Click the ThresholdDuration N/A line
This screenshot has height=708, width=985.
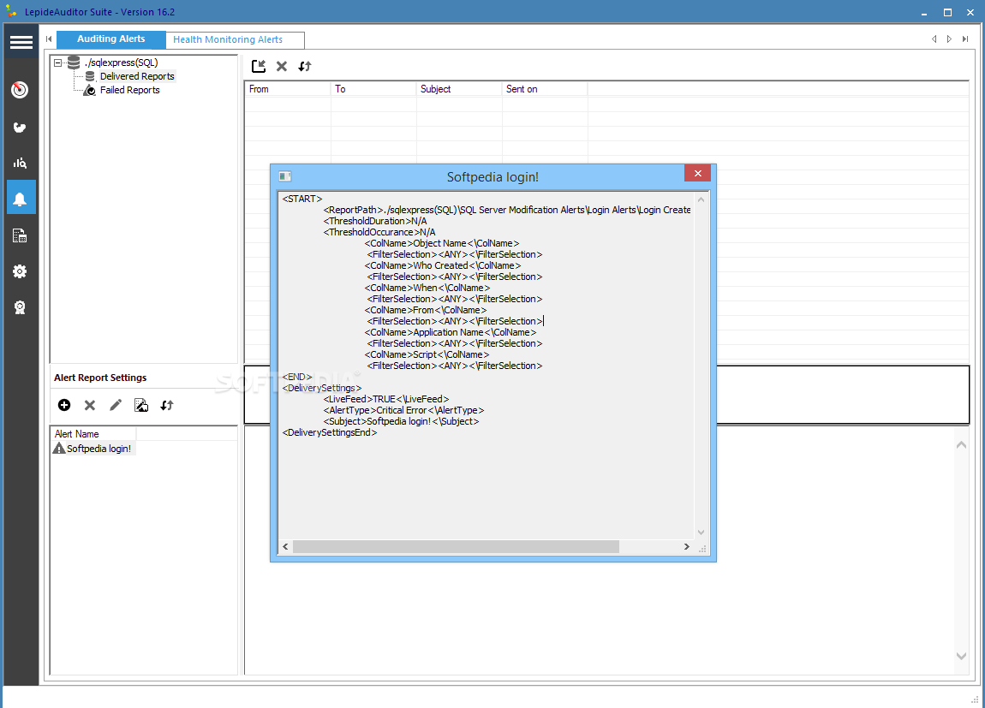pyautogui.click(x=375, y=221)
